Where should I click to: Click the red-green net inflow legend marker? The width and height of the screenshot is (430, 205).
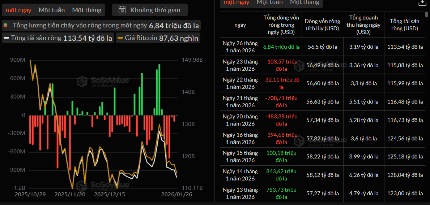click(5, 26)
